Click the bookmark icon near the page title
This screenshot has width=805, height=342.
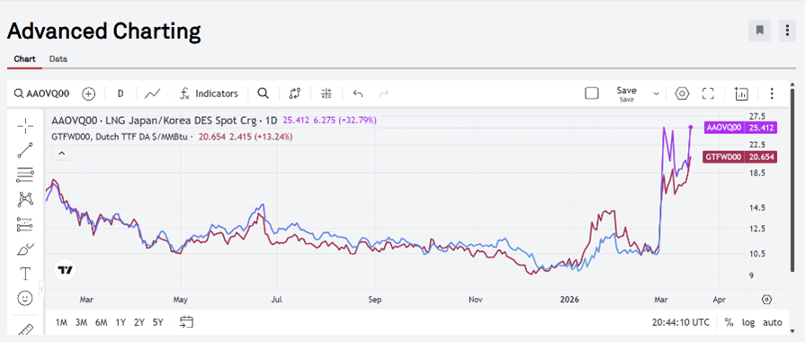(x=760, y=31)
